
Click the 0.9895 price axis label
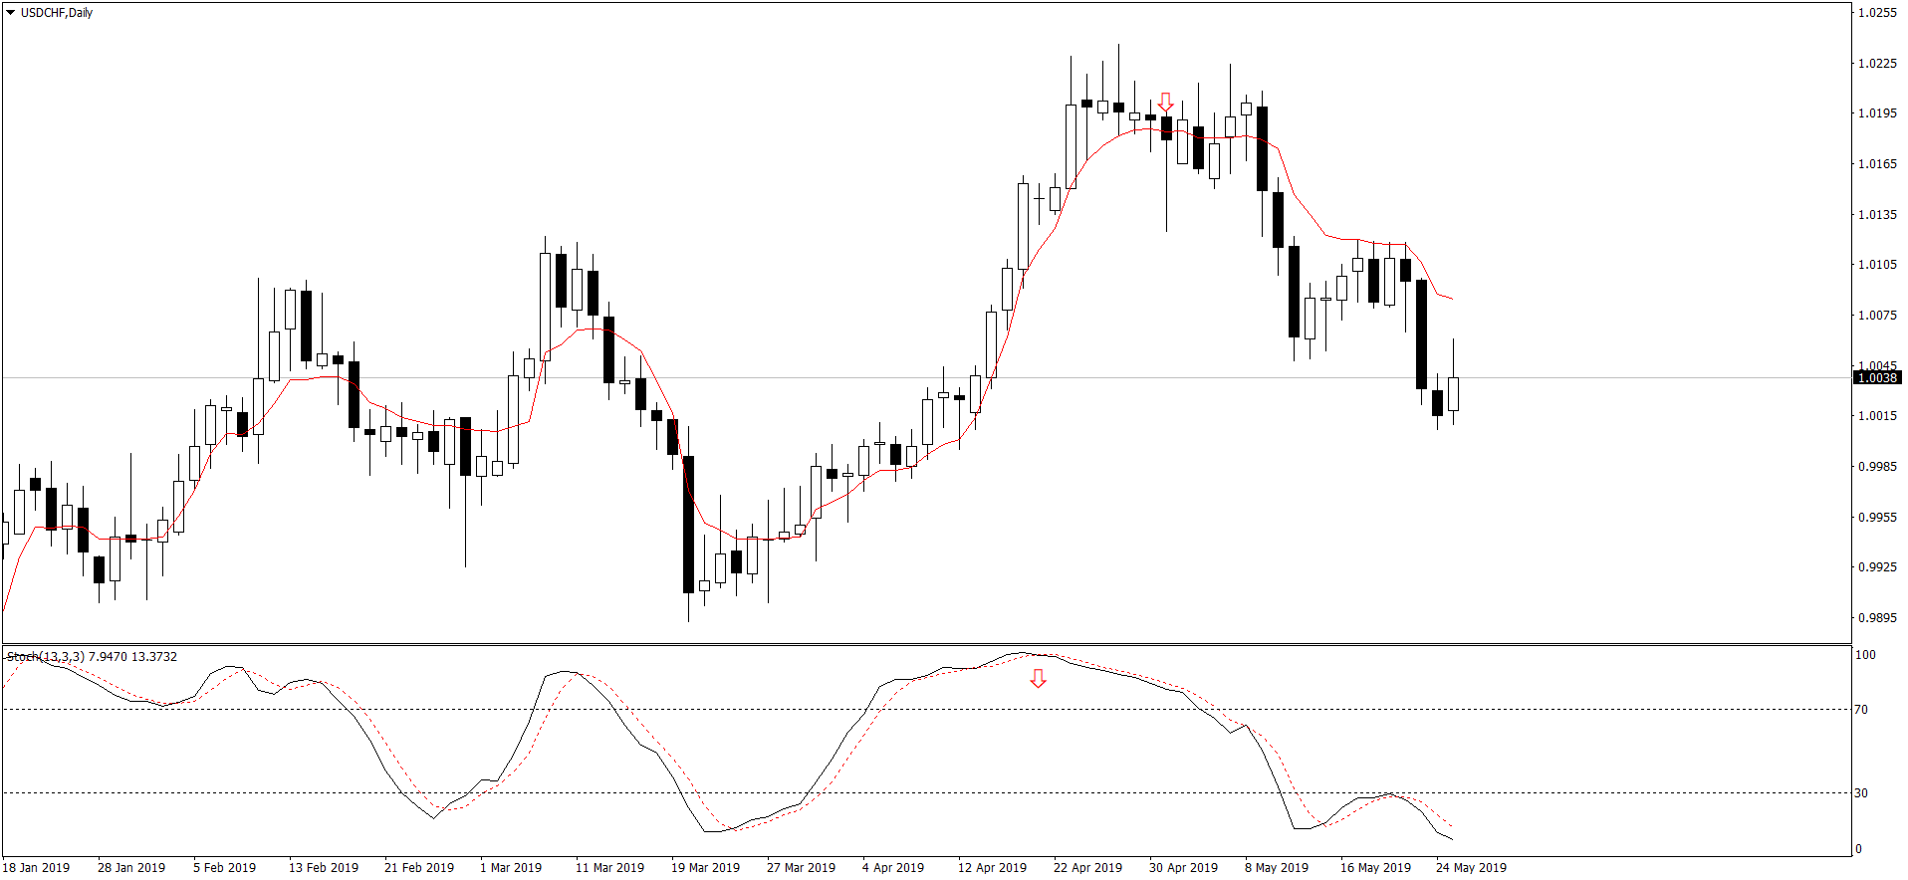pyautogui.click(x=1877, y=618)
